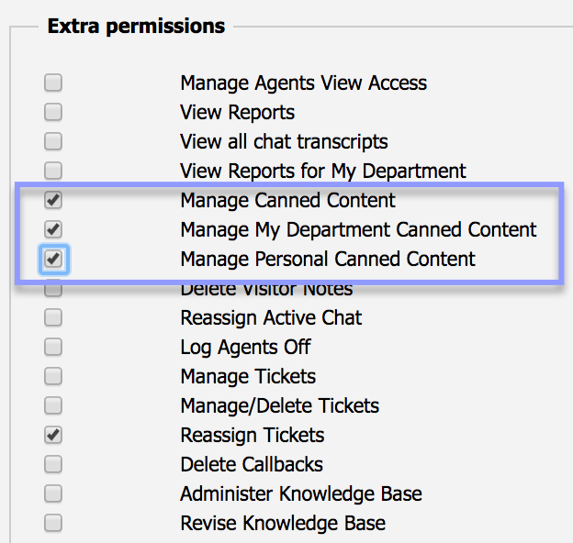Toggle the Delete Visitor Notes checkbox
The width and height of the screenshot is (573, 543).
click(53, 289)
